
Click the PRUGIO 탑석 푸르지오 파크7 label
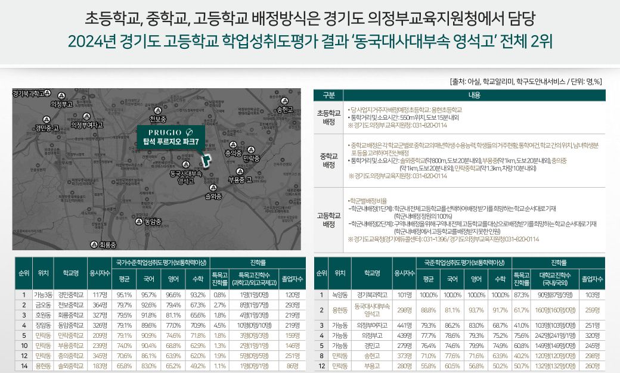170,136
